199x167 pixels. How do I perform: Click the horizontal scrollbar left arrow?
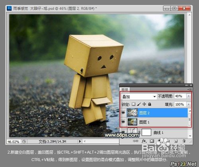point(84,142)
